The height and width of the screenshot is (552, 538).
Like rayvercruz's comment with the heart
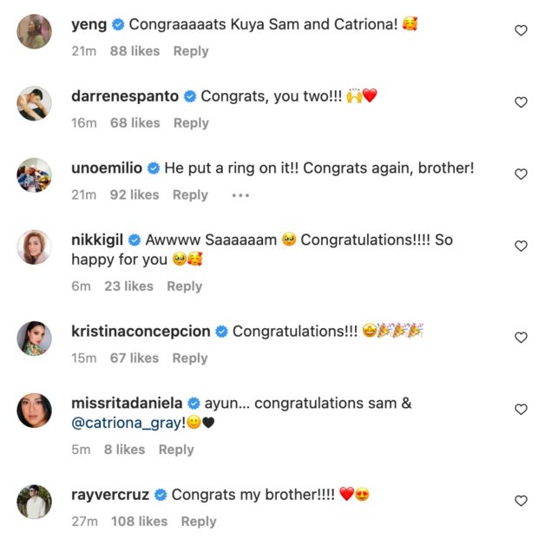click(521, 501)
